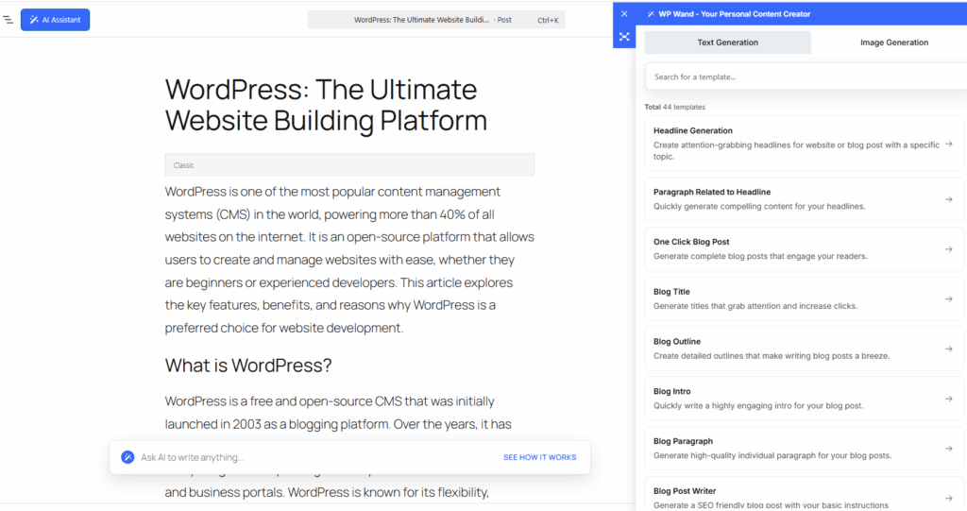This screenshot has height=511, width=967.
Task: Click the Ctrl+K shortcut hint
Action: (x=548, y=20)
